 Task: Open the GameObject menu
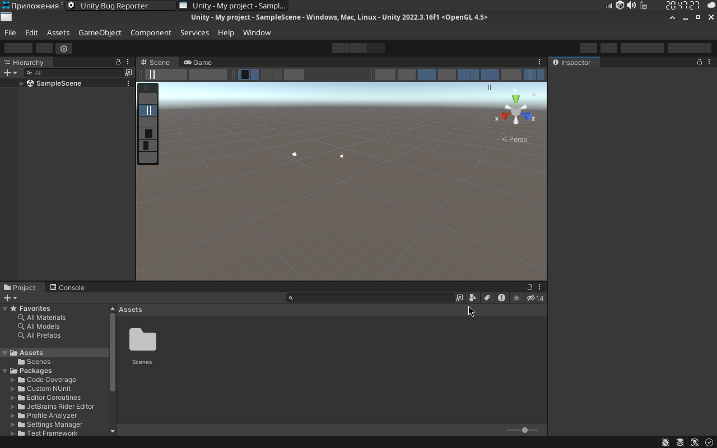click(x=100, y=32)
